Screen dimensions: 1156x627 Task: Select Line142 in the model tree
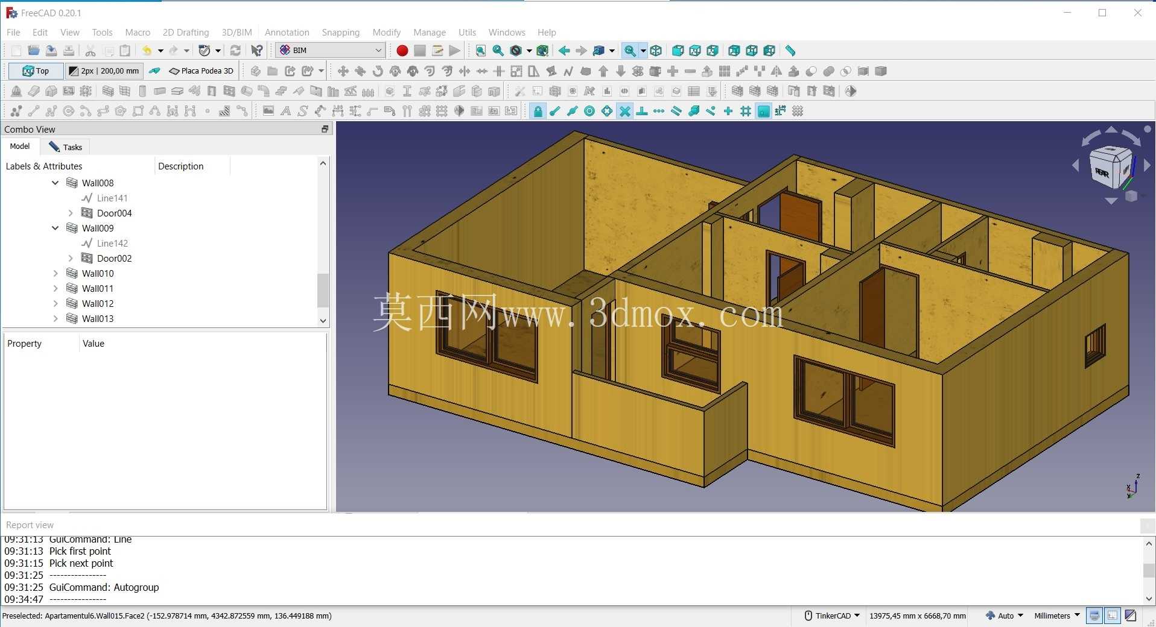point(112,243)
